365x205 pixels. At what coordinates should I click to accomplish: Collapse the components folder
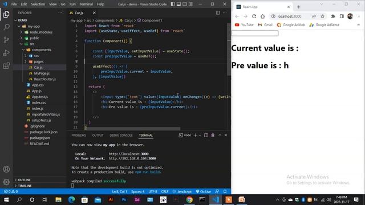(x=23, y=50)
